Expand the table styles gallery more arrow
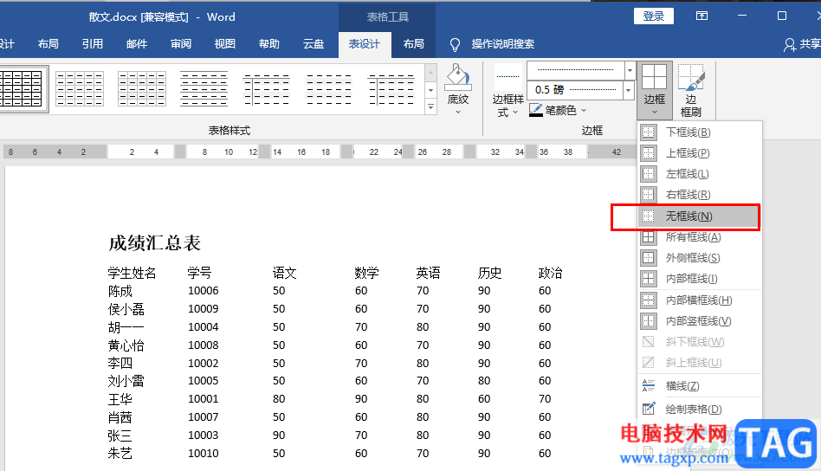Screen dimensions: 821x471 pos(430,106)
